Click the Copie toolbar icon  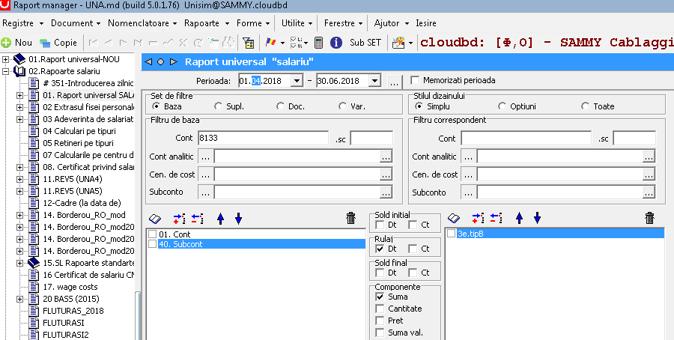point(45,43)
